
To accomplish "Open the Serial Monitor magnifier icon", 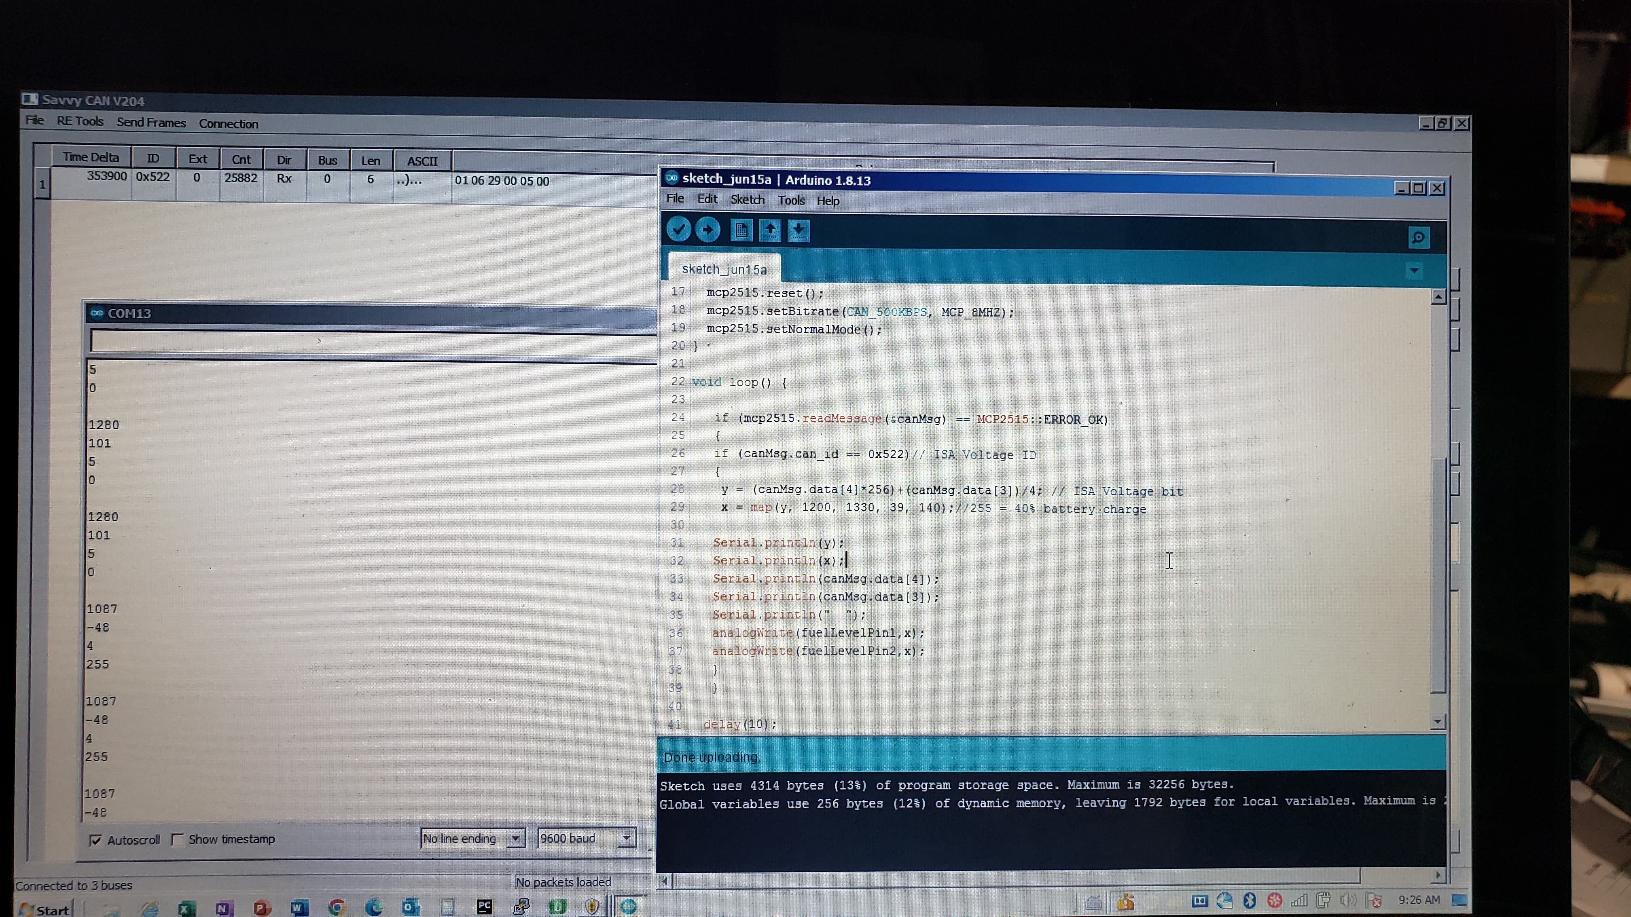I will point(1418,238).
